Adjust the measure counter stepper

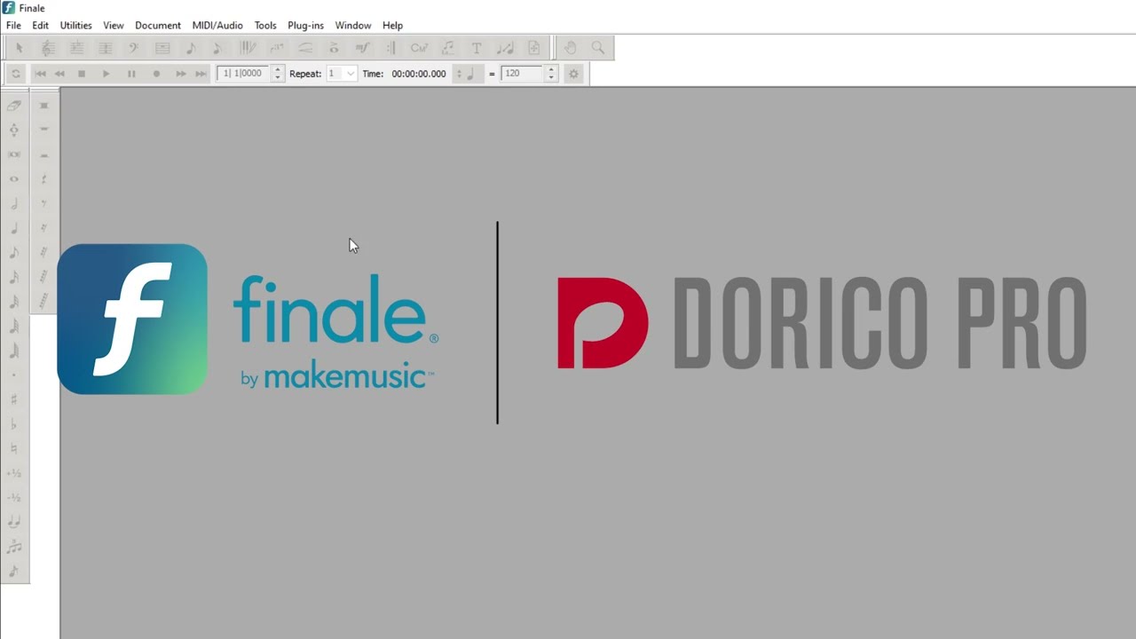click(x=277, y=74)
